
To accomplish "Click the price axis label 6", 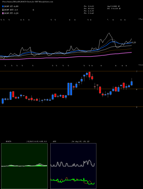I will pyautogui.click(x=137, y=89).
